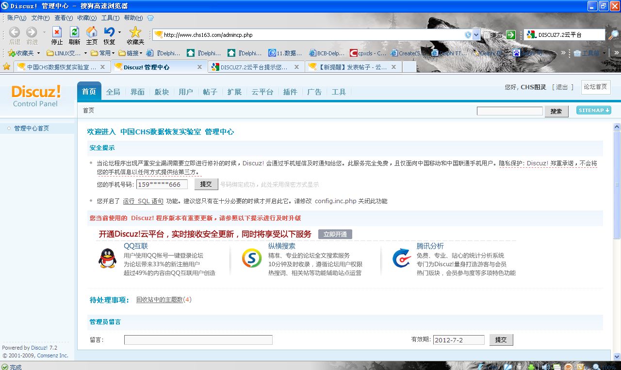Click the shield security icon in address bar

pos(468,35)
